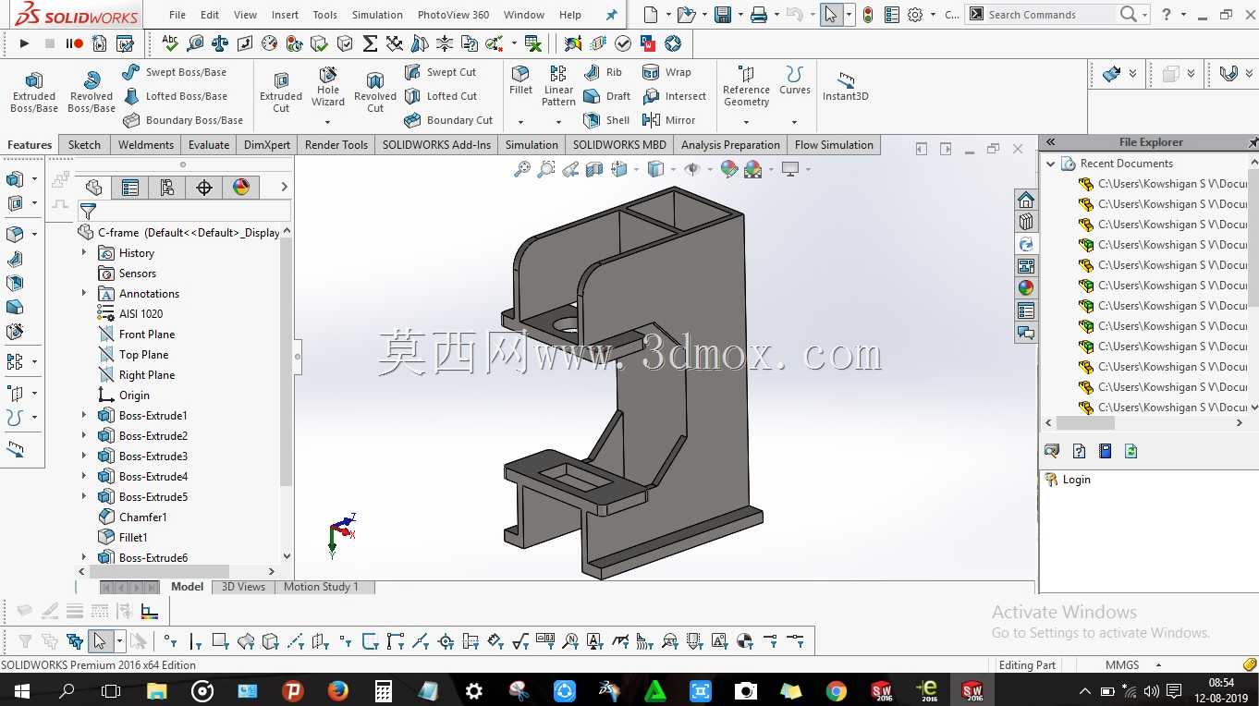Open the Appearances pane in the task pane

(1026, 288)
